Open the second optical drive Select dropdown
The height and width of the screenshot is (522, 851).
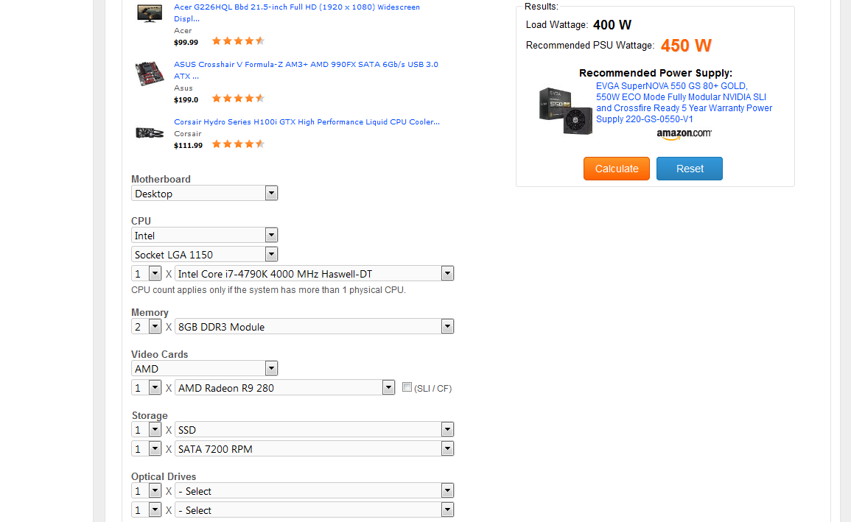(314, 509)
